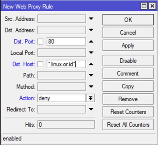Expand the Dst. Address field

(91, 30)
